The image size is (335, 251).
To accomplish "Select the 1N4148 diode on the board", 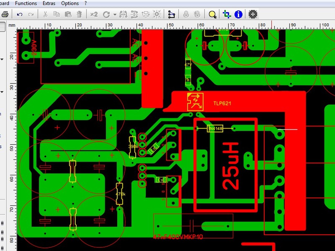I will pos(215,128).
